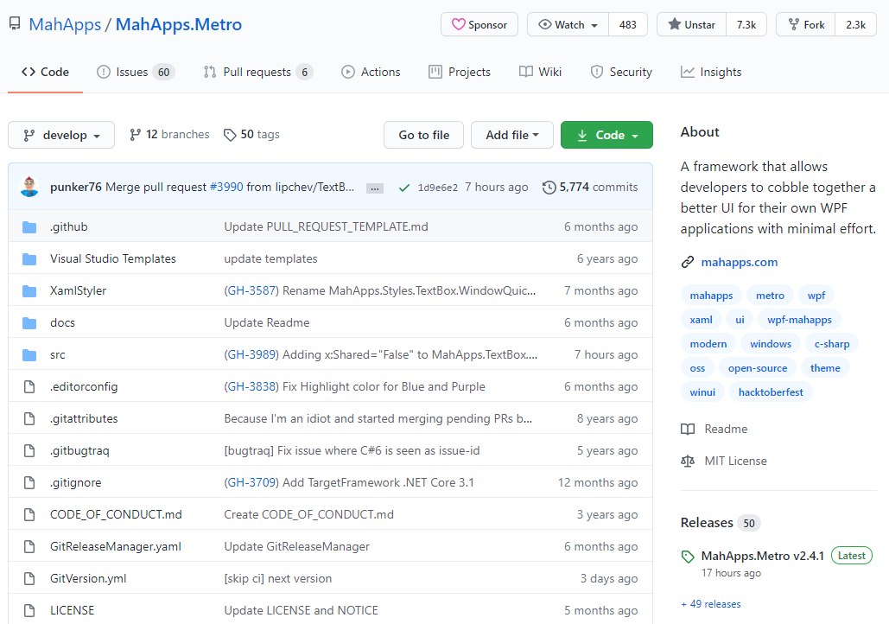The image size is (889, 624).
Task: Go to the Actions tab
Action: 371,72
